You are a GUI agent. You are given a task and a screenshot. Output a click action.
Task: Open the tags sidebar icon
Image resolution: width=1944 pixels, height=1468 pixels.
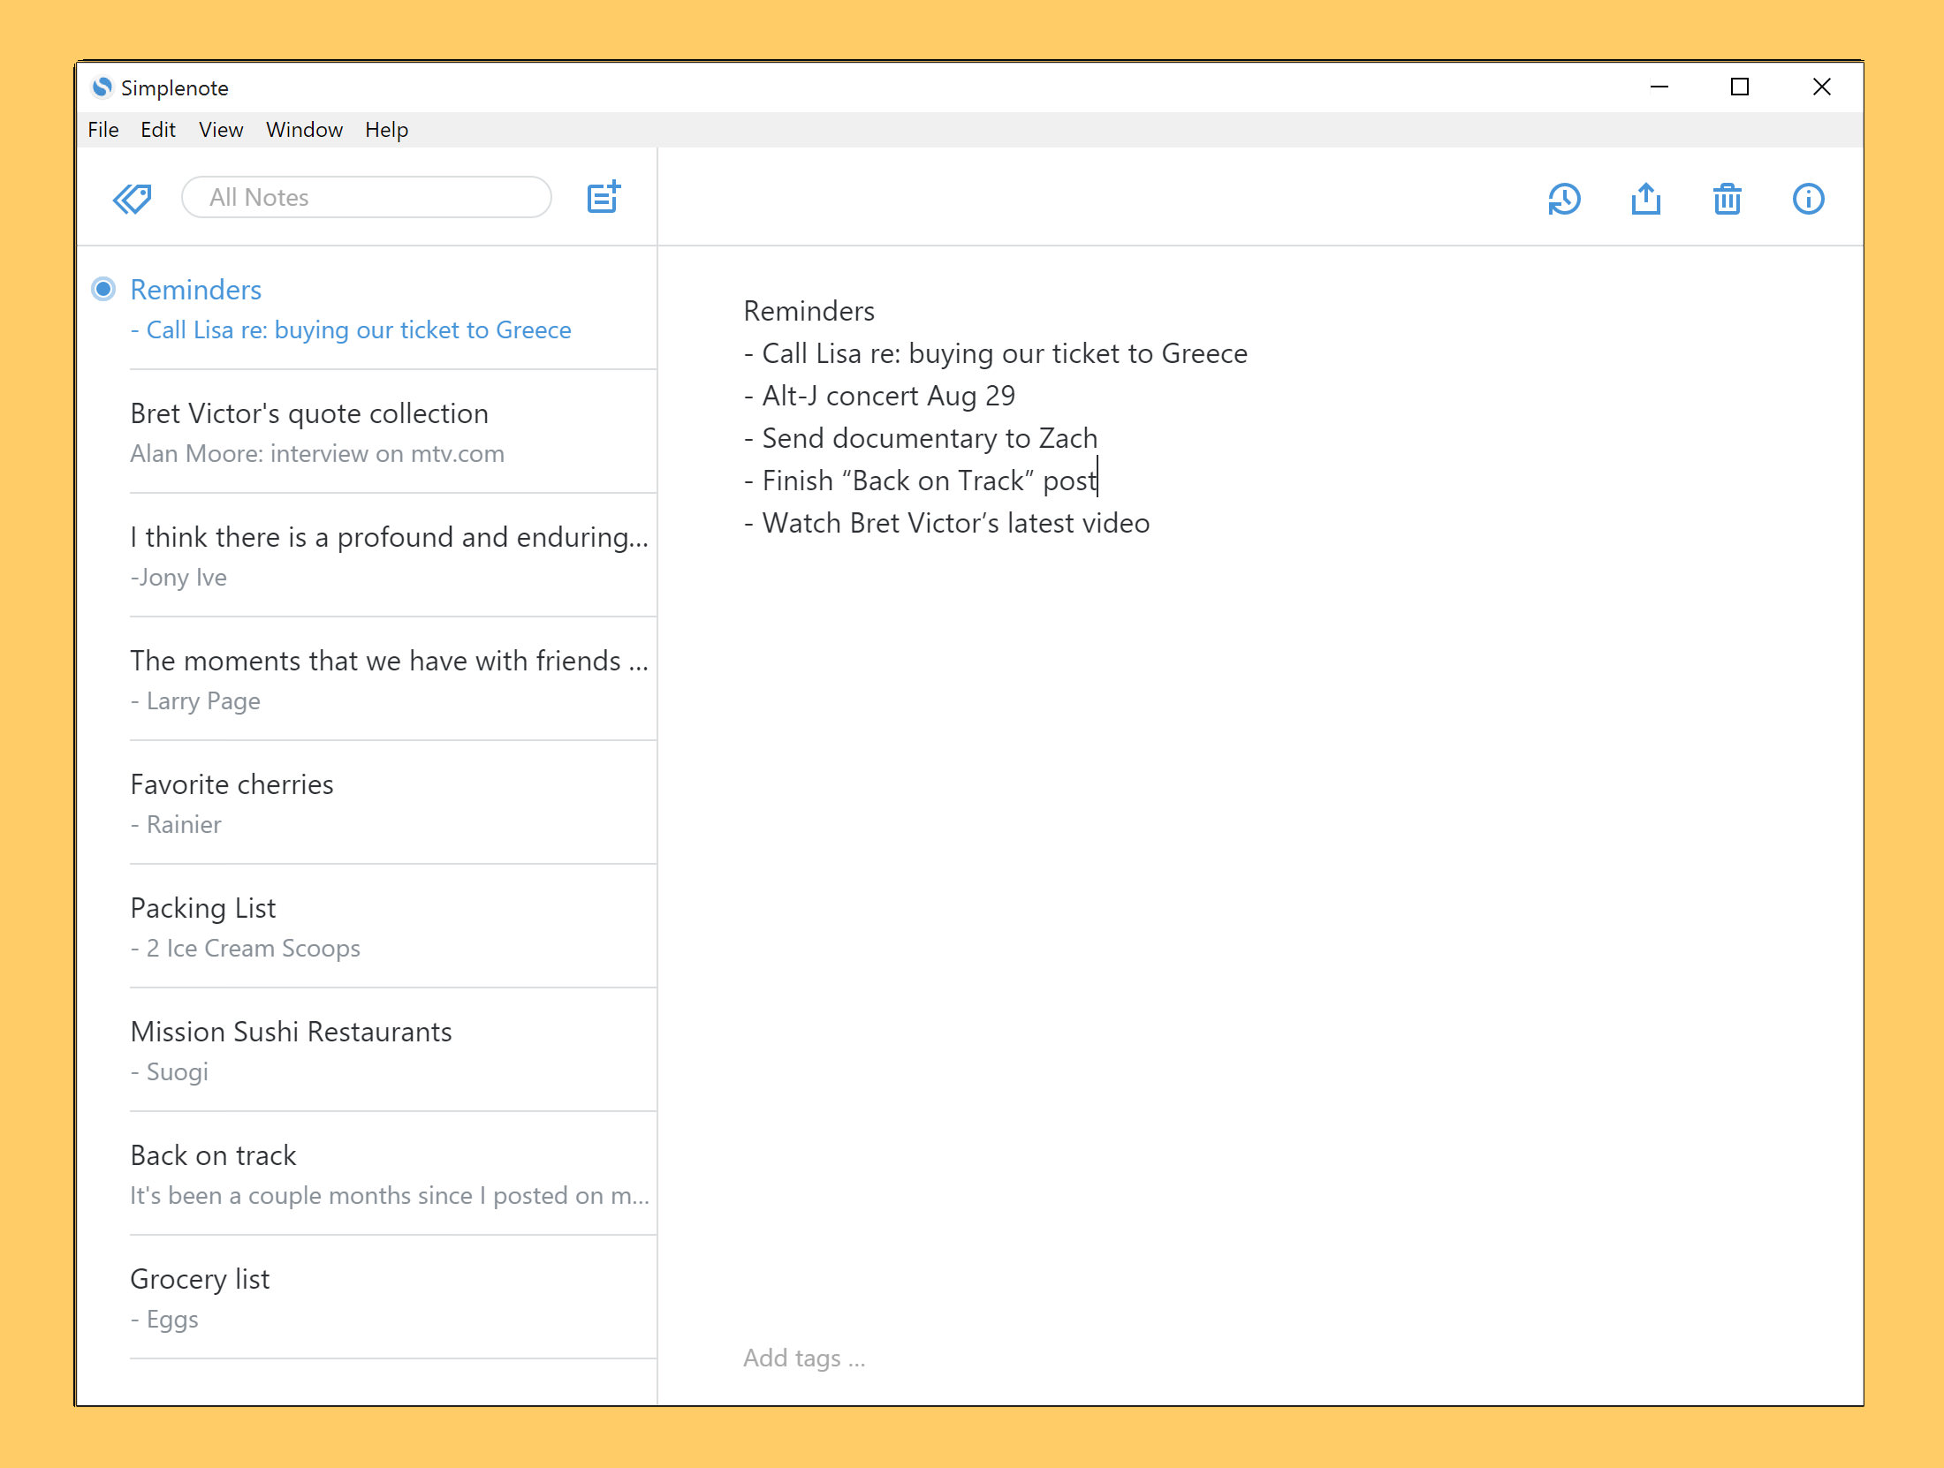coord(133,199)
